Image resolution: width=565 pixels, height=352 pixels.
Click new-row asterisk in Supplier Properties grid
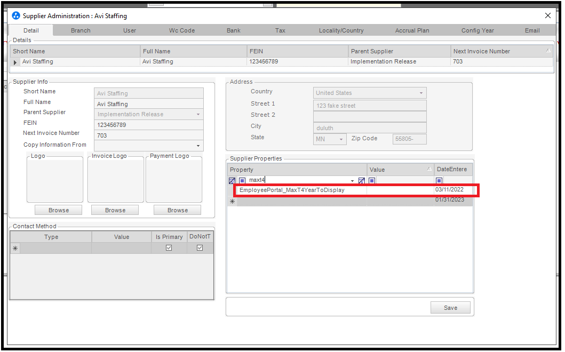233,202
